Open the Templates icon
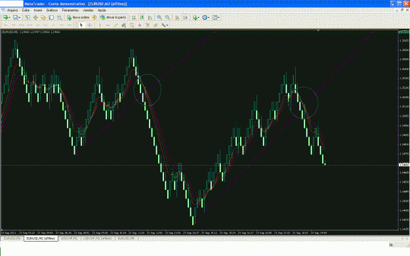Viewport: 410px width, 256px height. click(x=215, y=18)
